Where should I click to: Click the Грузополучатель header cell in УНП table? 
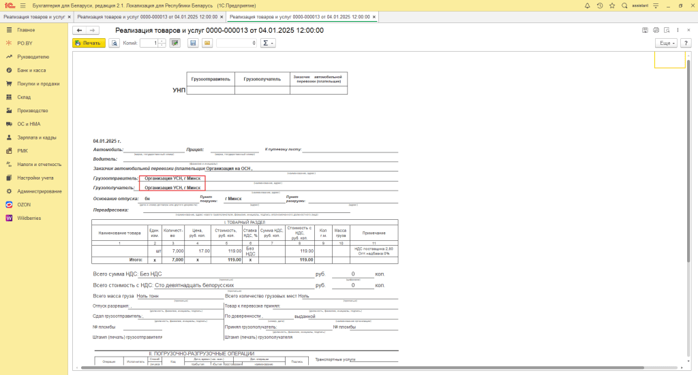(x=262, y=79)
